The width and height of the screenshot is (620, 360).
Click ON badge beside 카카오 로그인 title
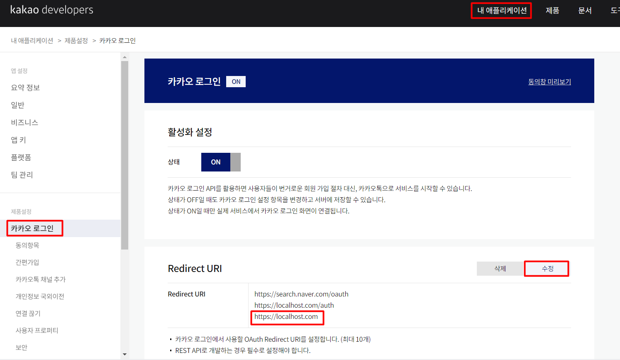point(236,81)
